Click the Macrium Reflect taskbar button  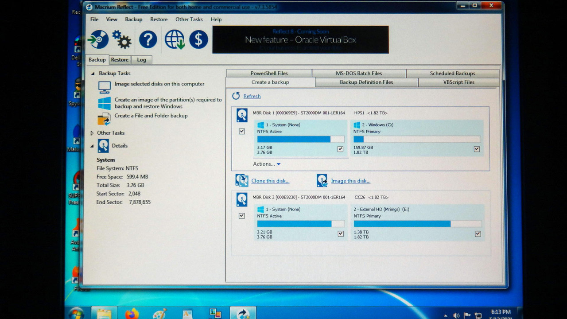(x=243, y=313)
